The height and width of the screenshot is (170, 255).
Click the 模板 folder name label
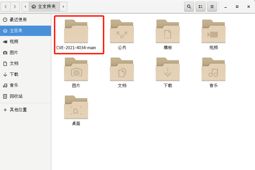coord(168,47)
